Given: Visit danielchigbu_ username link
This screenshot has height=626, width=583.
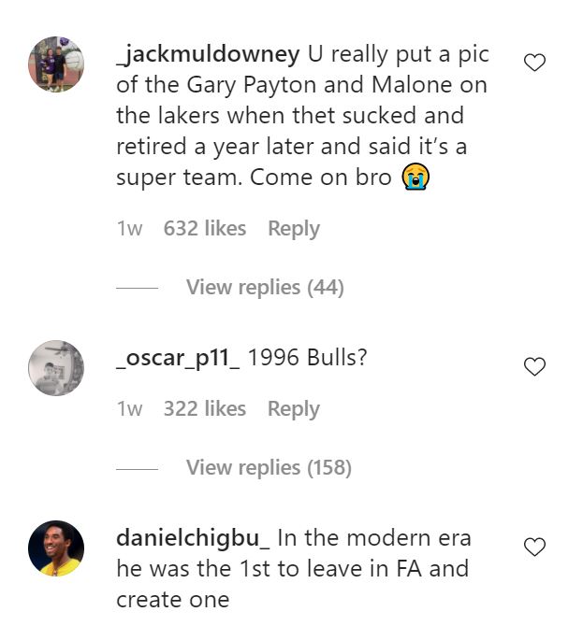Looking at the screenshot, I should pos(193,538).
